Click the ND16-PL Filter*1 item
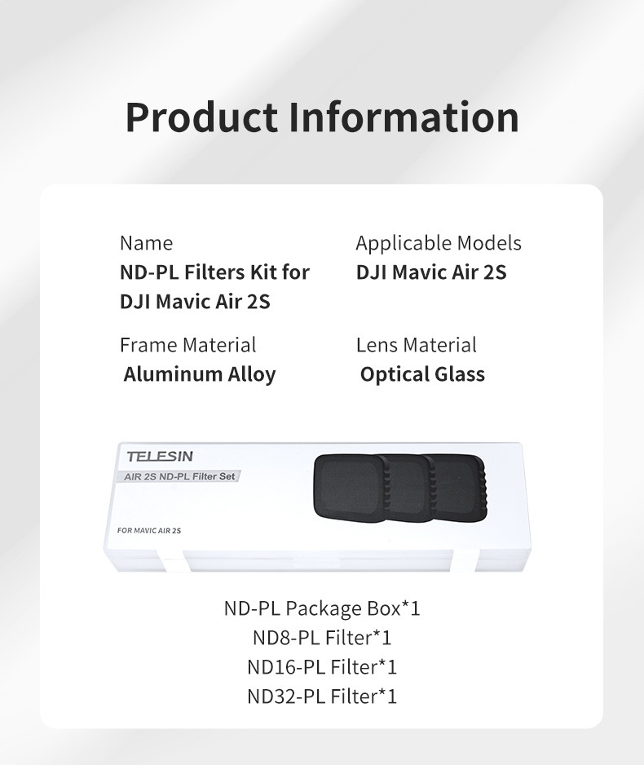The image size is (644, 765). (x=322, y=666)
